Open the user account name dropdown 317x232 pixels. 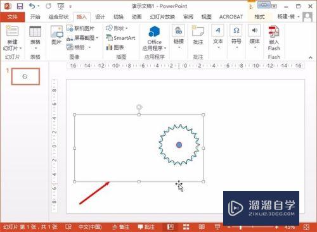[x=288, y=16]
